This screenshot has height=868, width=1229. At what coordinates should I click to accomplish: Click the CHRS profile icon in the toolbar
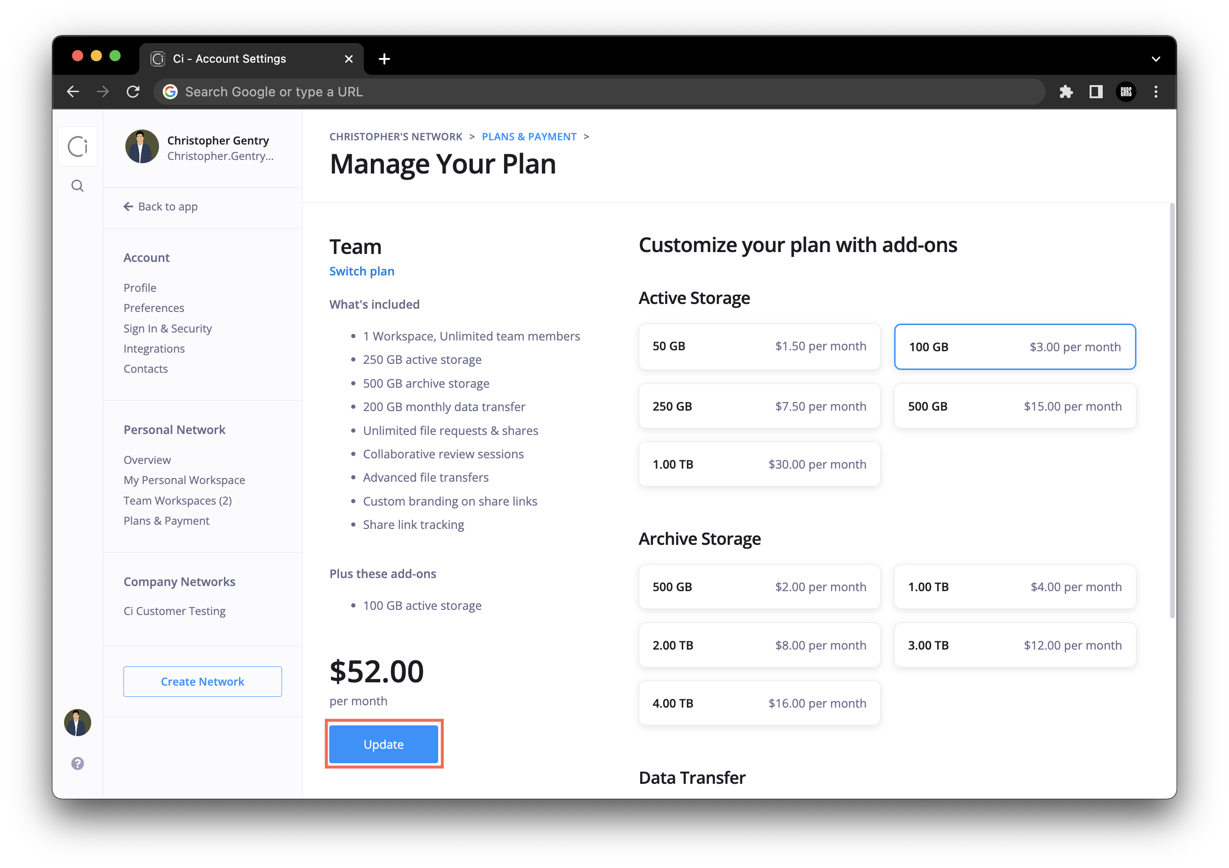(x=1126, y=92)
